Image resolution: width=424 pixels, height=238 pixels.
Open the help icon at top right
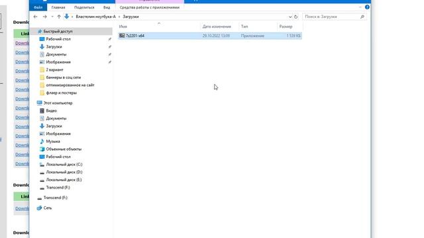(367, 7)
